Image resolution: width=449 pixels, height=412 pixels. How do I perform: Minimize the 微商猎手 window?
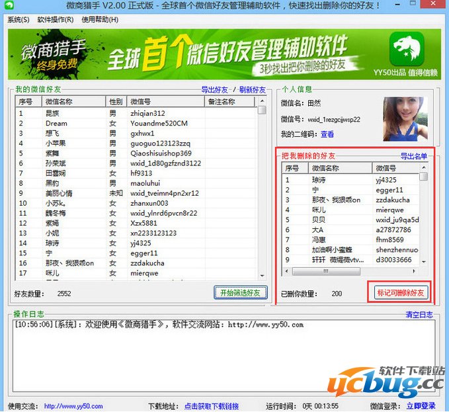(397, 5)
